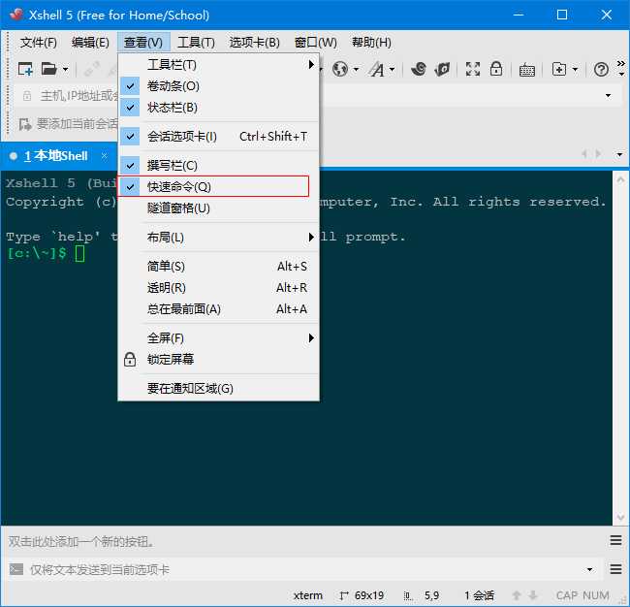Click the add current session arrow icon

tap(25, 124)
